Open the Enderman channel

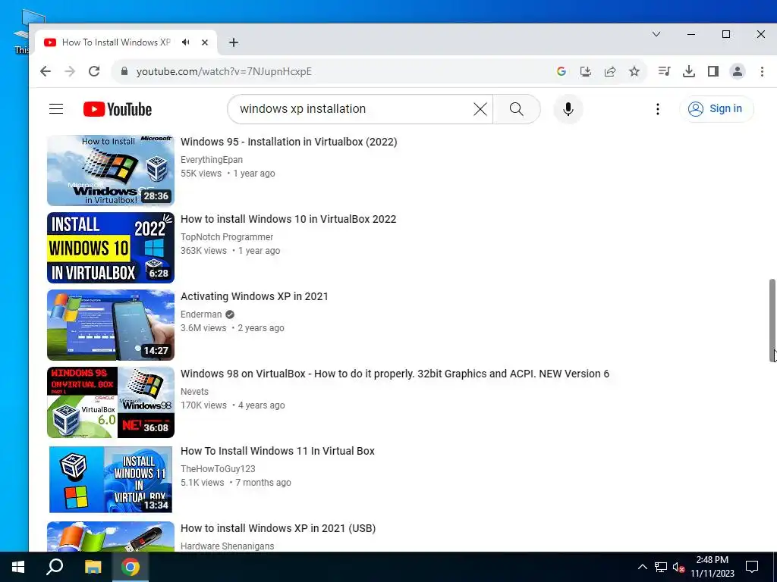click(x=201, y=314)
